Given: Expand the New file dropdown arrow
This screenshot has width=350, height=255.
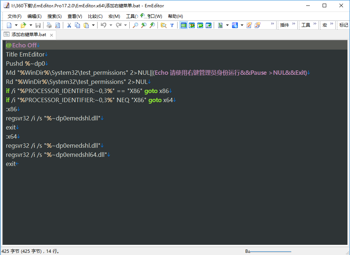Looking at the screenshot, I should 16,25.
